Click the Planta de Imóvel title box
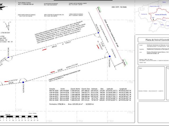 tap(153, 40)
